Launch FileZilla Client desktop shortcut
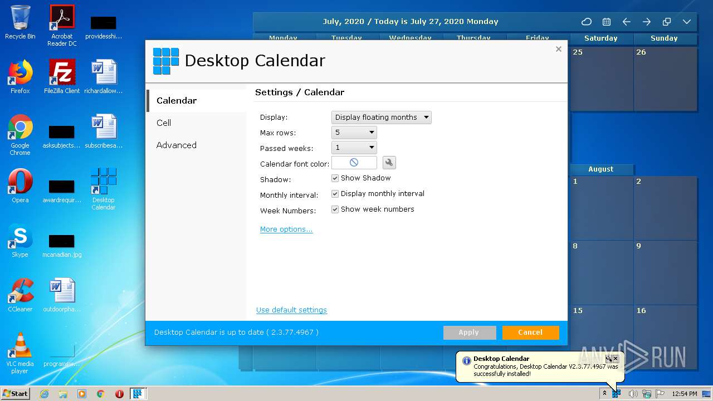Screen dimensions: 713x401 [62, 77]
